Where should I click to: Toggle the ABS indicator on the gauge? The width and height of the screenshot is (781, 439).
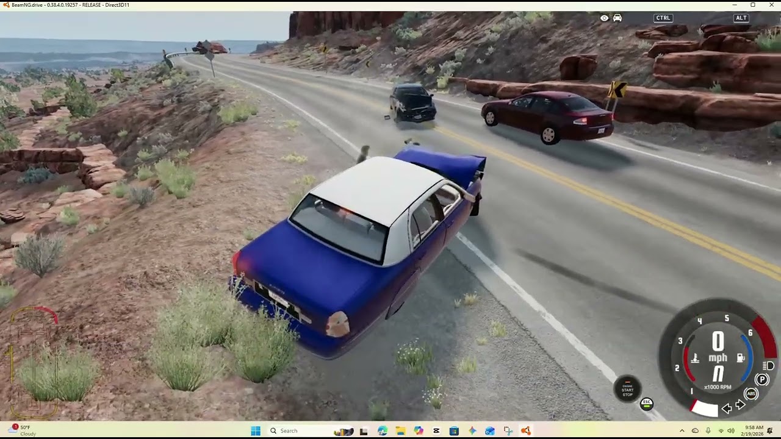coord(751,394)
